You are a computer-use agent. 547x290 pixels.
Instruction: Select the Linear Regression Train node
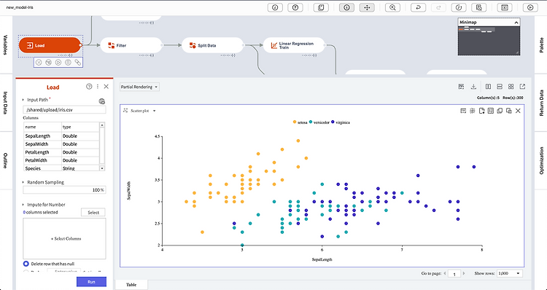[x=295, y=45]
